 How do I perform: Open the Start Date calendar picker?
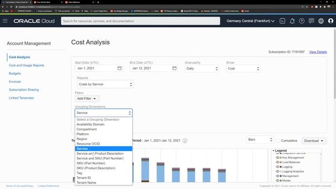coord(119,68)
